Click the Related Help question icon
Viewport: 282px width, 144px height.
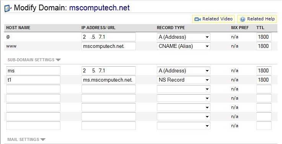click(243, 19)
